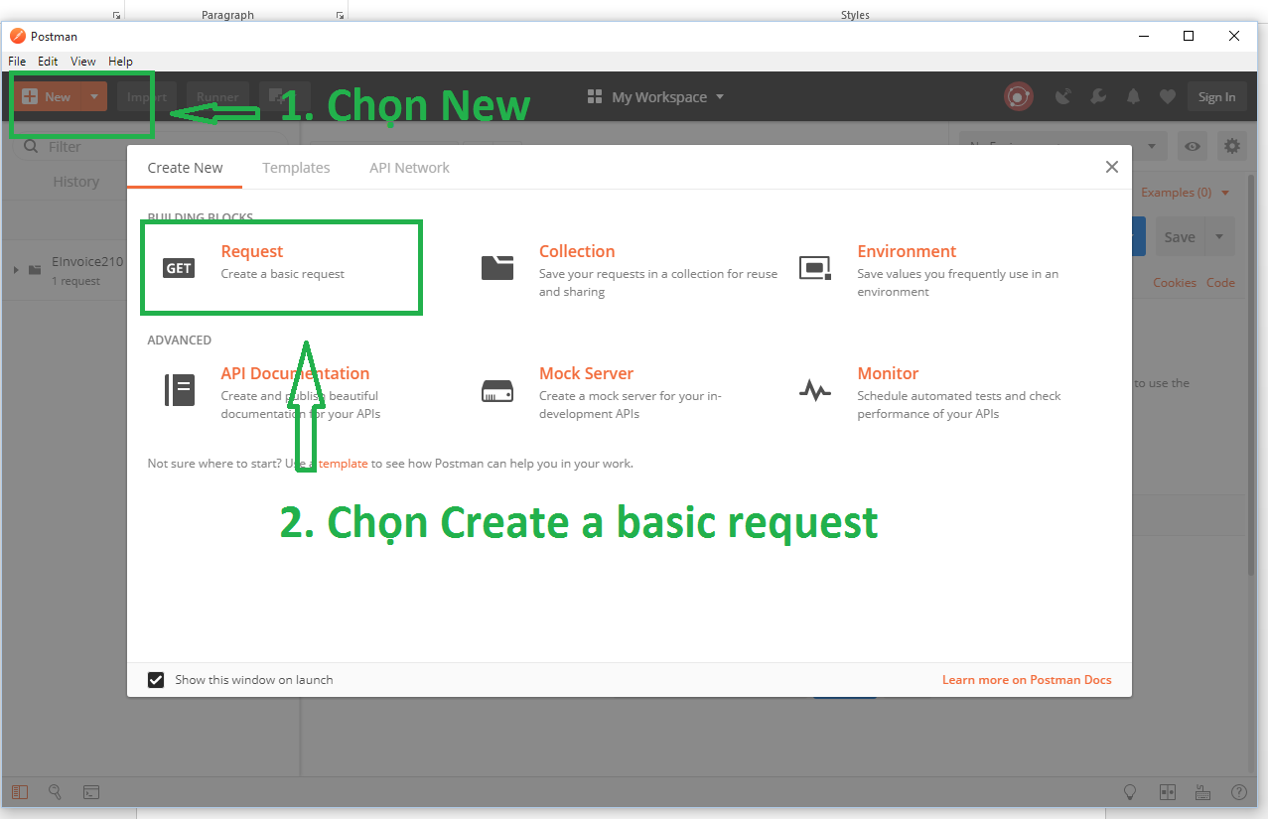Open settings via the wrench icon
Image resolution: width=1268 pixels, height=819 pixels.
(x=1098, y=96)
